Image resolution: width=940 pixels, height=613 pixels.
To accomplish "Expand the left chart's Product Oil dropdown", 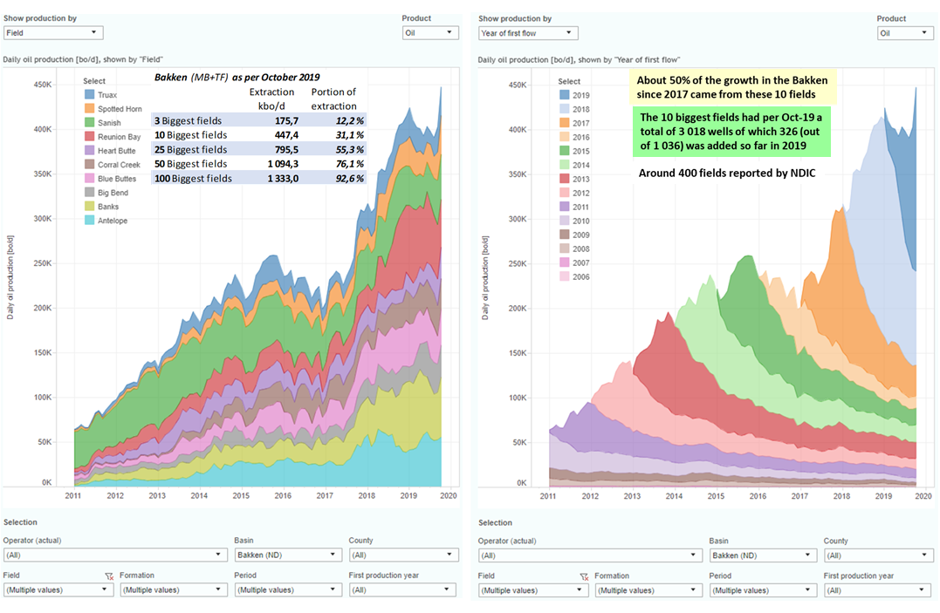I will click(x=429, y=33).
